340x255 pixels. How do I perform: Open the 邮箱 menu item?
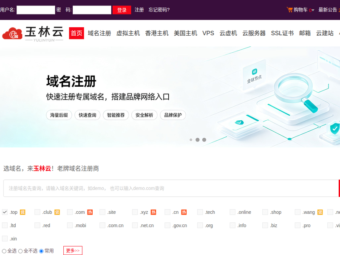pos(305,33)
